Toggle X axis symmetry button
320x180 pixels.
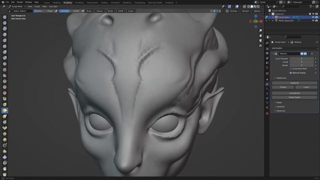click(214, 11)
